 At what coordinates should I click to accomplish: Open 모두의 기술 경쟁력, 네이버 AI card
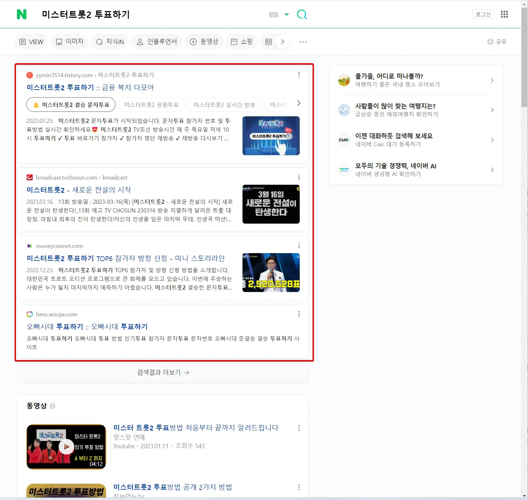[416, 170]
